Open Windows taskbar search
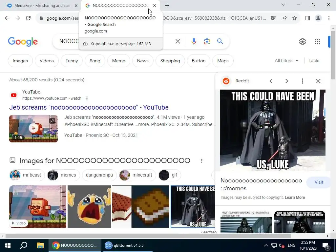This screenshot has width=336, height=252. 24,245
